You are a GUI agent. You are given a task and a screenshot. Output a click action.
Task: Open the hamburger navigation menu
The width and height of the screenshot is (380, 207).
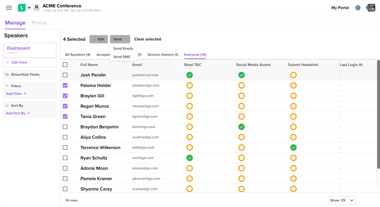click(9, 8)
